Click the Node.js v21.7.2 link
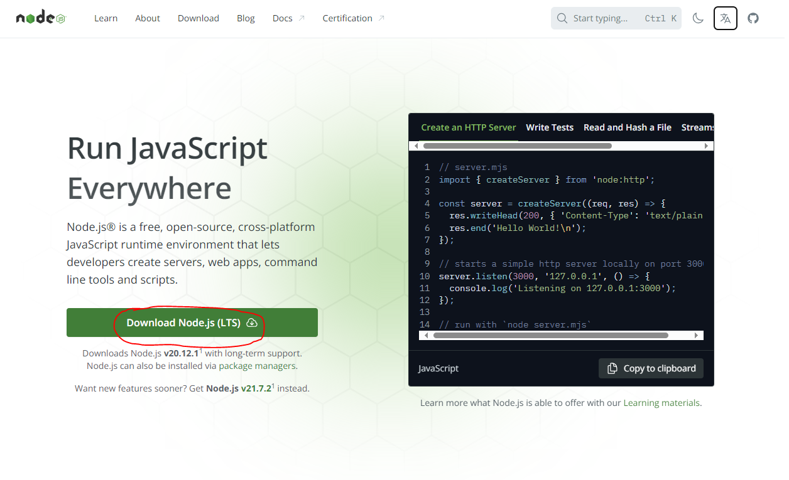Viewport: 789px width, 480px height. [x=239, y=388]
